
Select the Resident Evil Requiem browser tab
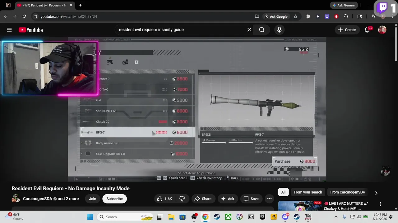click(44, 5)
